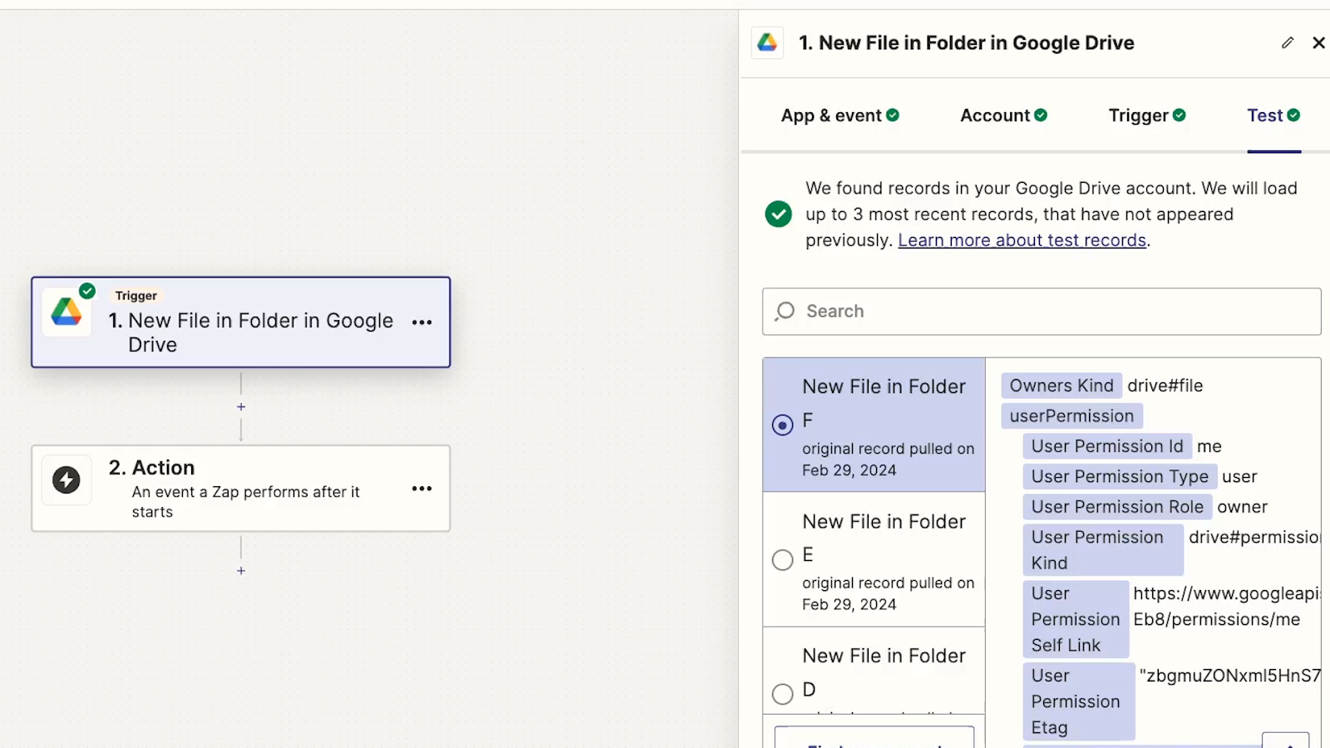Click the User Permission Kind label

point(1103,550)
